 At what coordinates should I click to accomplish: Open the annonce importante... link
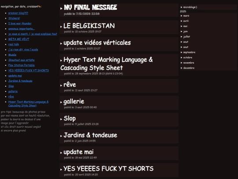(x=22, y=29)
